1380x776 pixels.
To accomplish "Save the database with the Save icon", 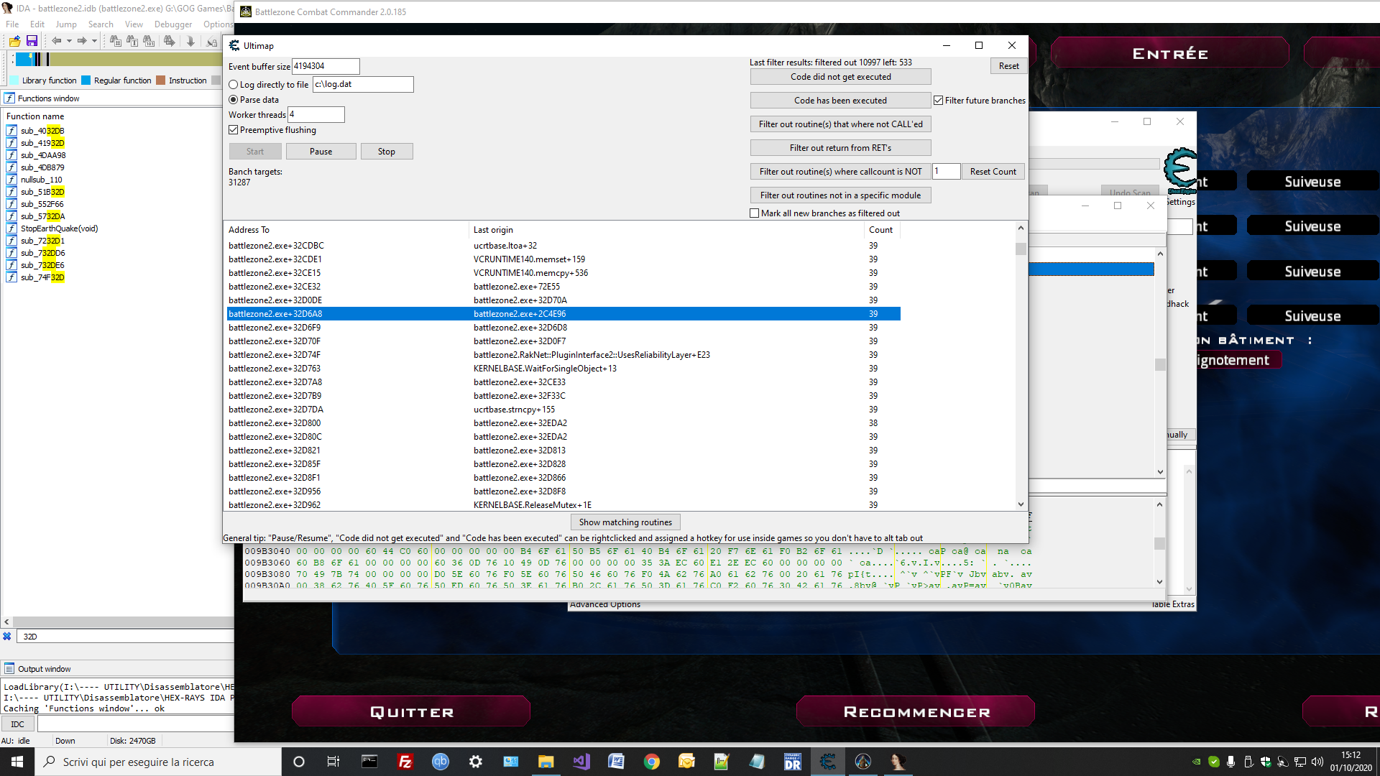I will pyautogui.click(x=32, y=41).
